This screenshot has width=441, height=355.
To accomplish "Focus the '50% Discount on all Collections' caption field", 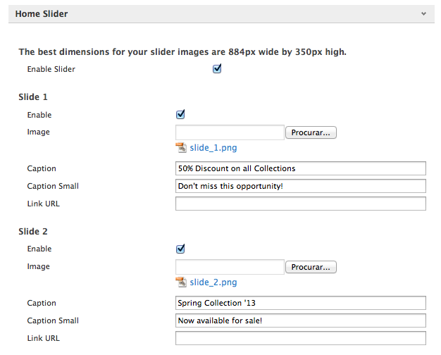I will point(300,168).
